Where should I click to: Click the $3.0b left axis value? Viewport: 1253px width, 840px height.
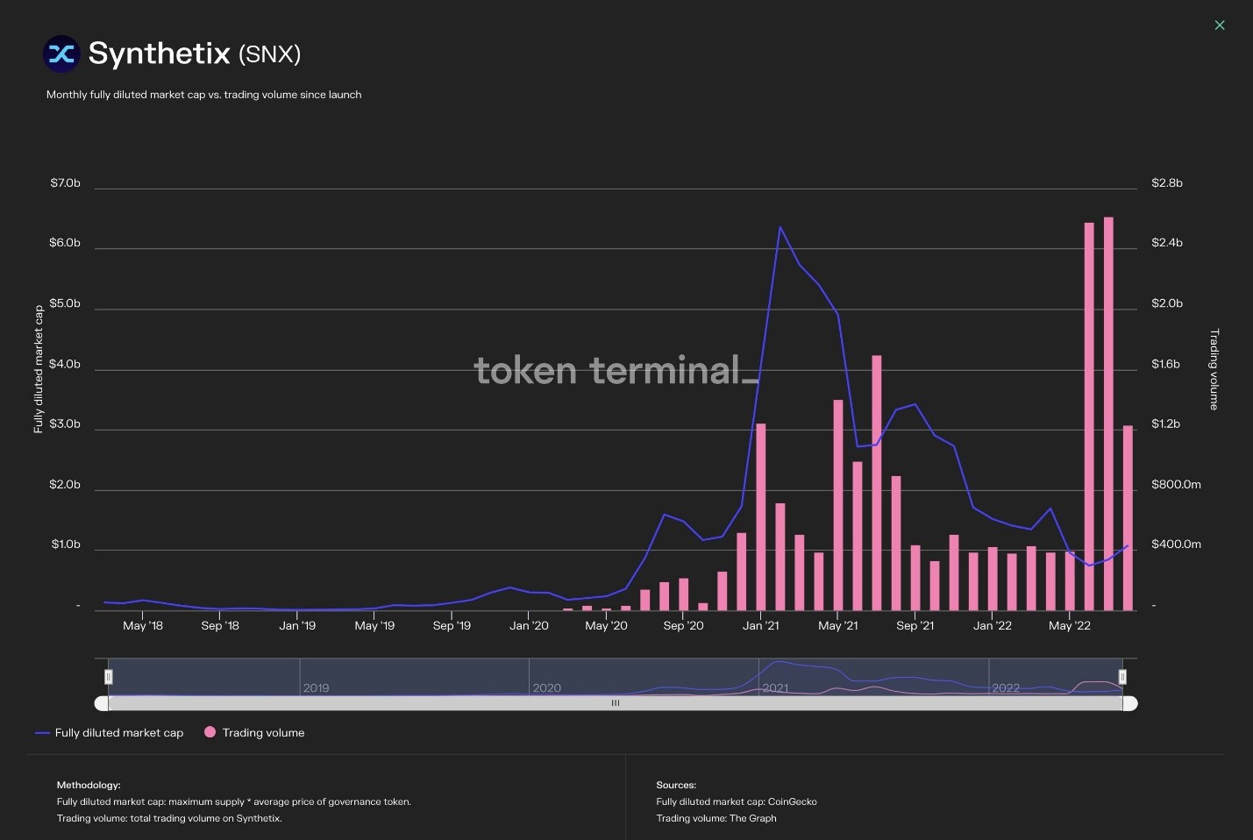click(x=65, y=424)
